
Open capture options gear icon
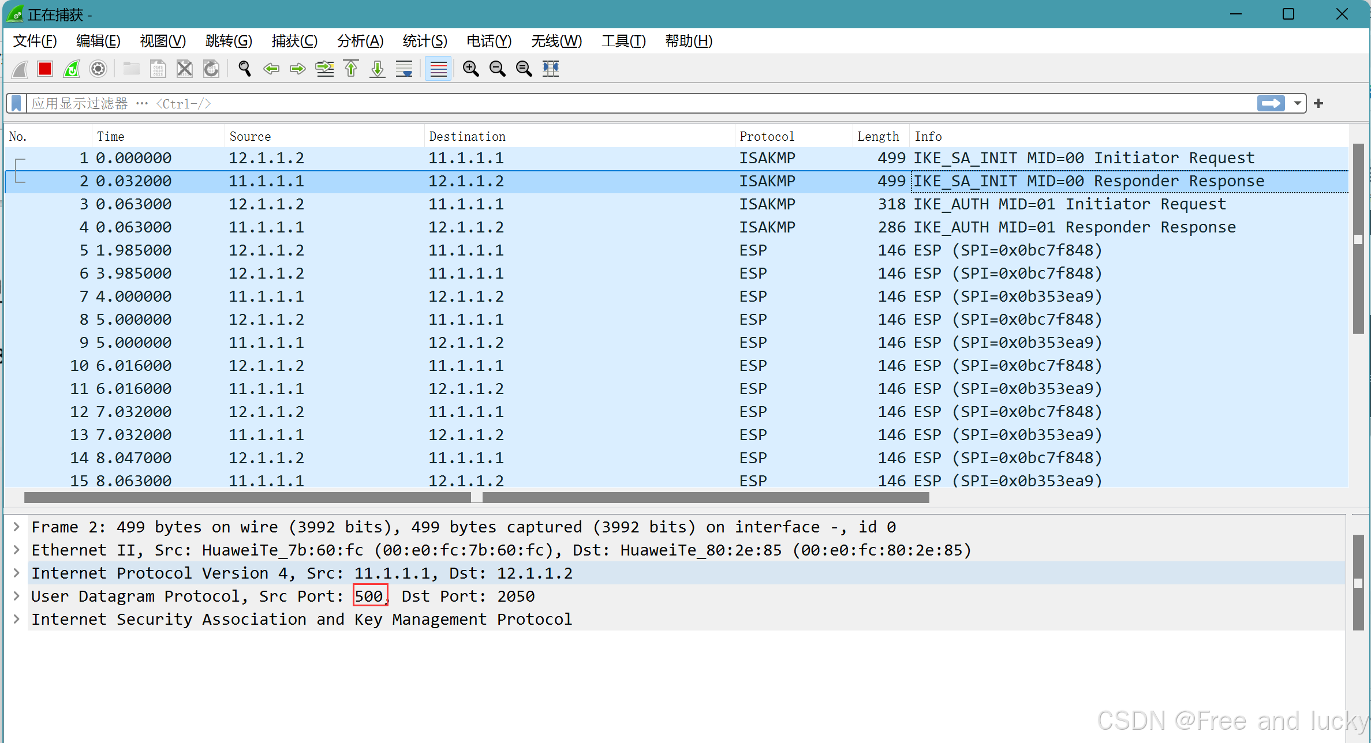98,69
